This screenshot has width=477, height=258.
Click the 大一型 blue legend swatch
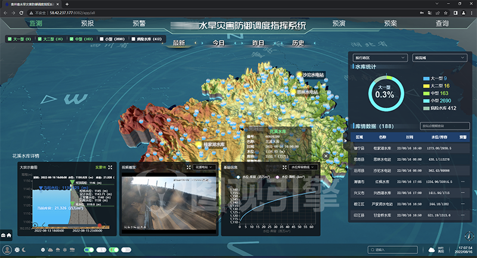[426, 79]
